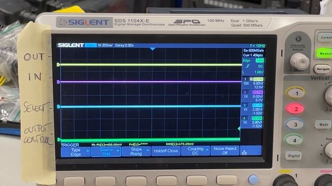
Task: Click the Intensity Adjust knob
Action: [299, 61]
